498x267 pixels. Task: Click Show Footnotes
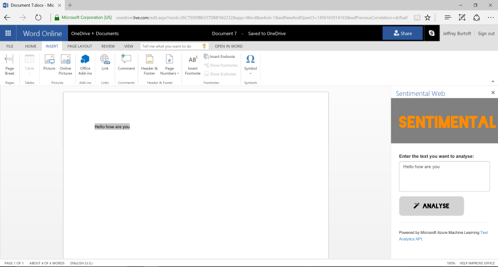[x=221, y=65]
